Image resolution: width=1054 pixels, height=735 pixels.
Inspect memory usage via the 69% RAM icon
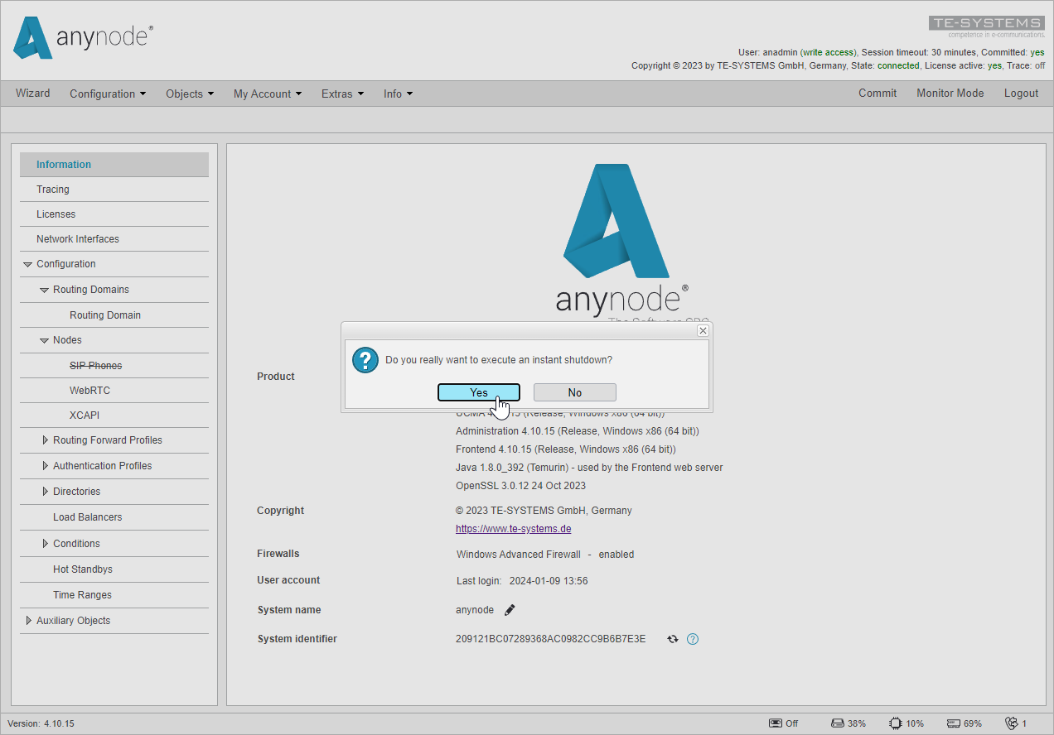[x=953, y=723]
